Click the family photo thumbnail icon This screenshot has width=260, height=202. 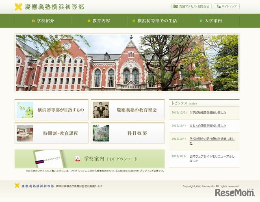(101, 110)
